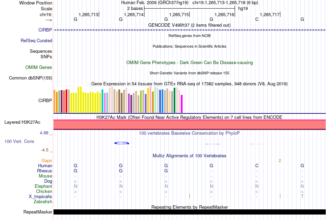Click base C in the ---> sequence row
The image size is (326, 220).
pyautogui.click(x=257, y=19)
